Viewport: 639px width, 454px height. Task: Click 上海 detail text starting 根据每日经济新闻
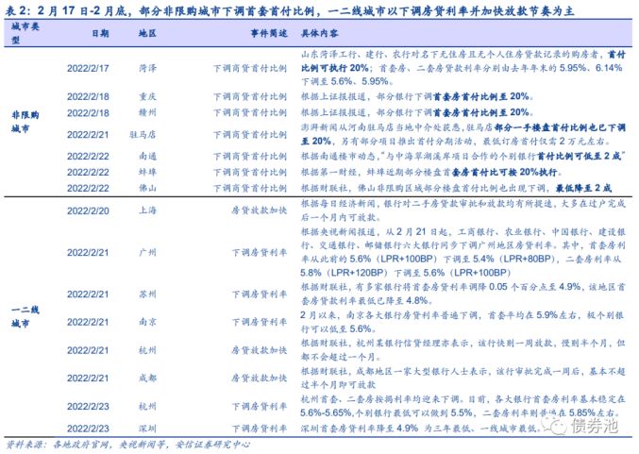462,210
